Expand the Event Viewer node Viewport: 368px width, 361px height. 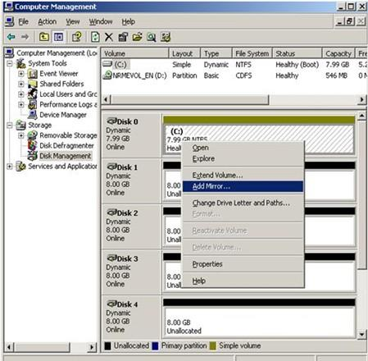(21, 74)
